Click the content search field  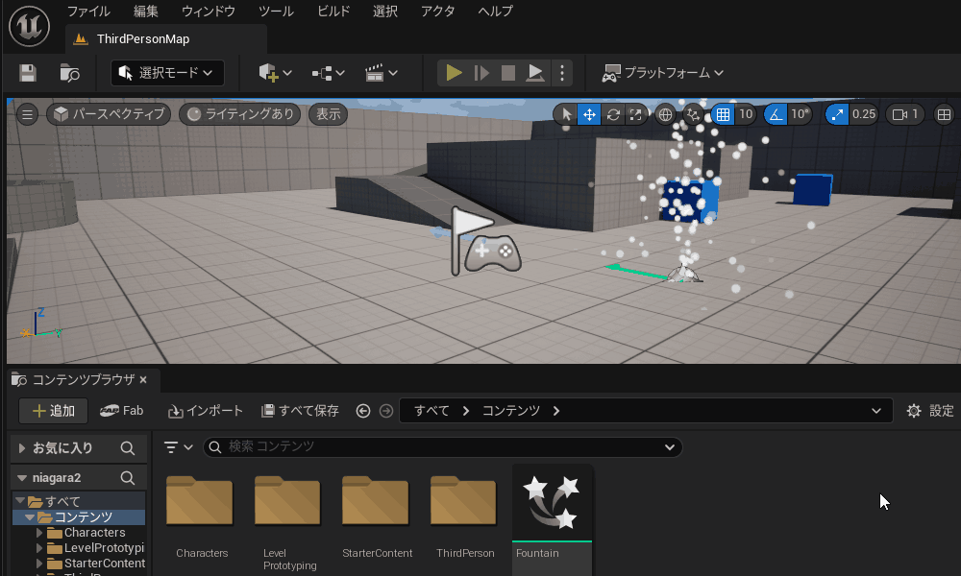click(442, 447)
